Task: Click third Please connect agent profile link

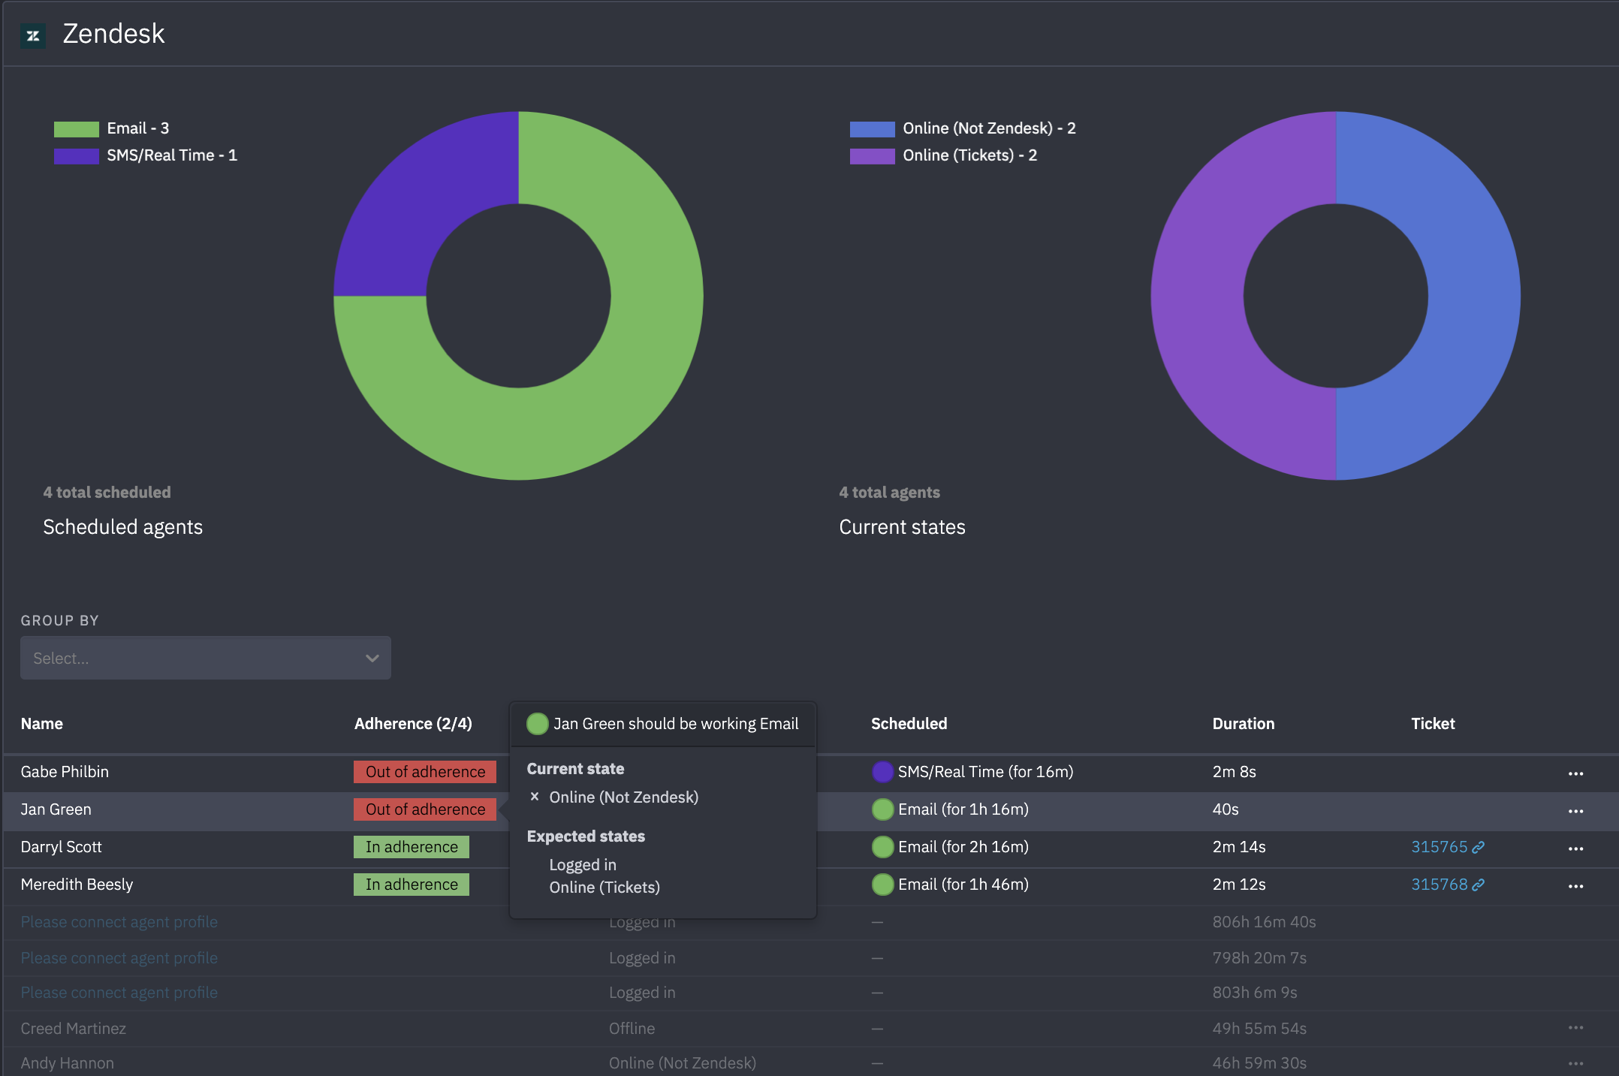Action: 119,993
